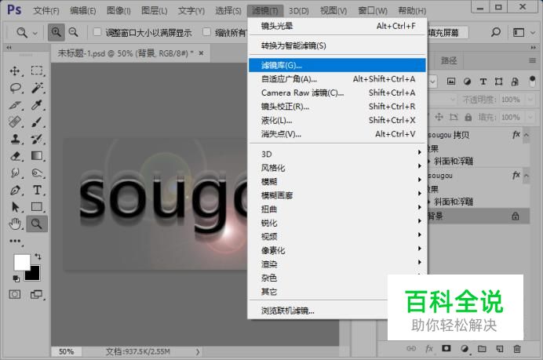The width and height of the screenshot is (543, 360).
Task: Select the Gradient tool
Action: (37, 156)
